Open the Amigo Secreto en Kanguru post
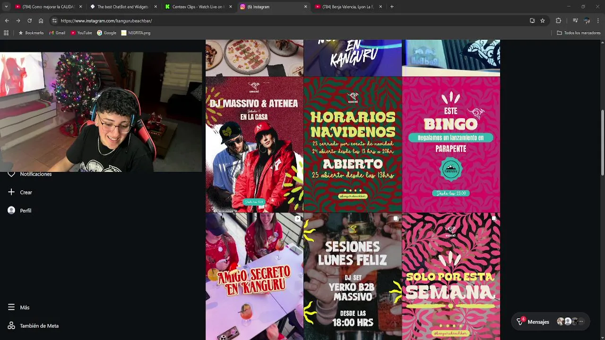Screen dimensions: 605x340 tap(254, 276)
